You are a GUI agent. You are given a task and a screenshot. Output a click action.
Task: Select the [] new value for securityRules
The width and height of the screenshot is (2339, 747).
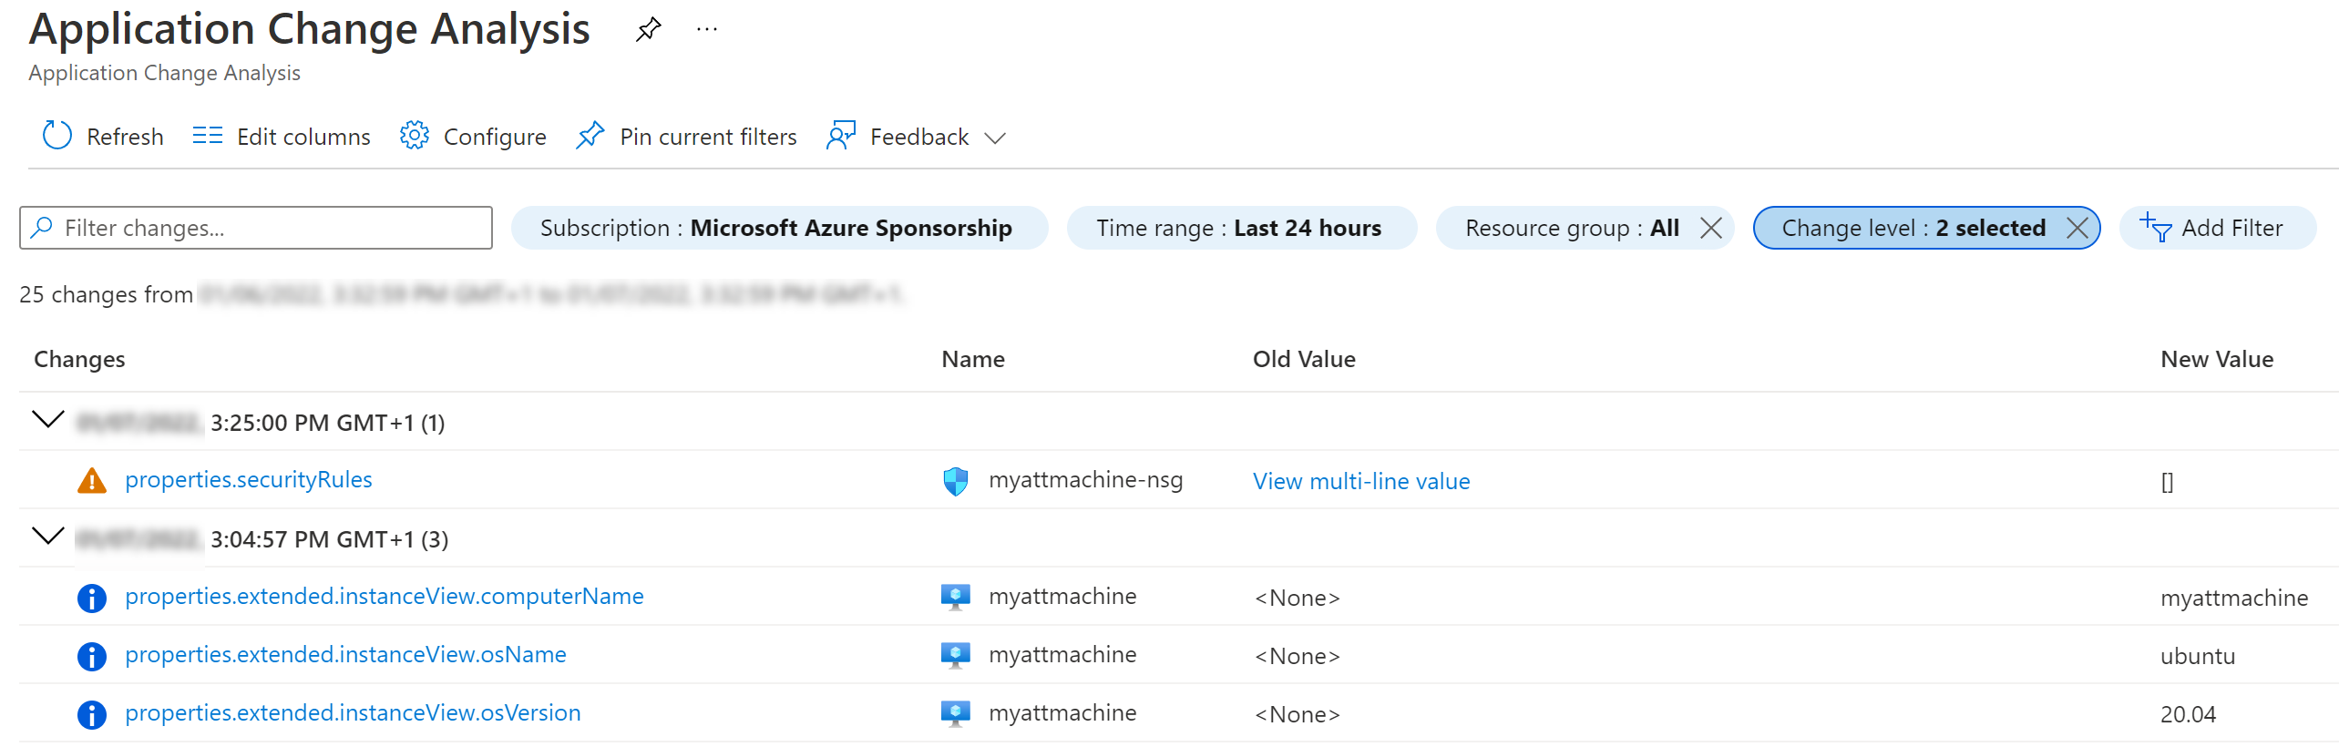pyautogui.click(x=2168, y=482)
